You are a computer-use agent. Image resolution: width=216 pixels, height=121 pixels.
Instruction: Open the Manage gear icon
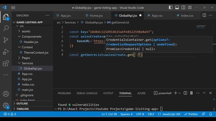6,106
